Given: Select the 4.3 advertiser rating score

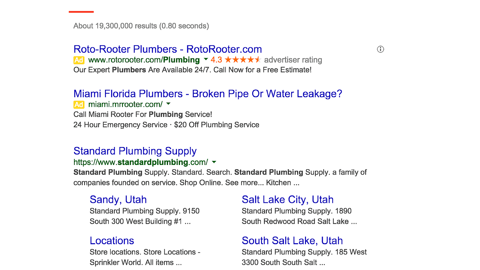Looking at the screenshot, I should (215, 60).
